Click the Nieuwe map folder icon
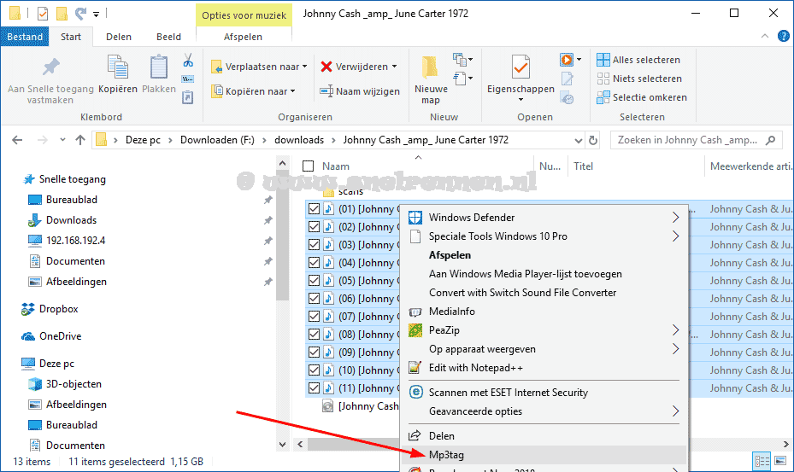This screenshot has width=794, height=472. tap(430, 67)
